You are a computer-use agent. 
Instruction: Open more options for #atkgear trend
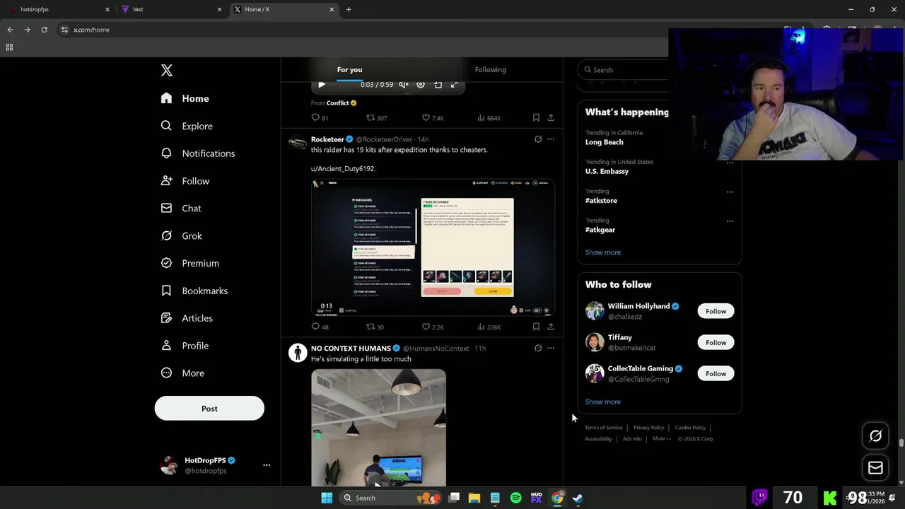coord(730,221)
